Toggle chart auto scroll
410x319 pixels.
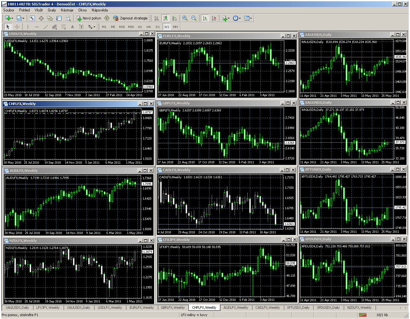pyautogui.click(x=205, y=18)
